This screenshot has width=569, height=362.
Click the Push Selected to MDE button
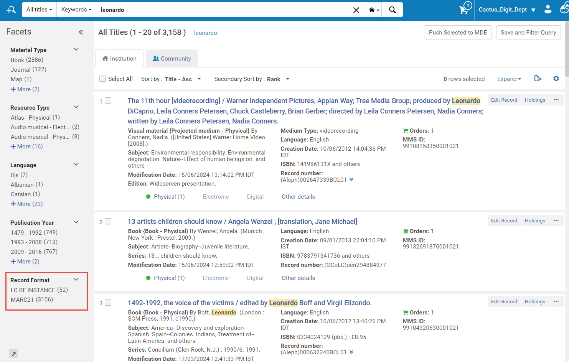(458, 33)
